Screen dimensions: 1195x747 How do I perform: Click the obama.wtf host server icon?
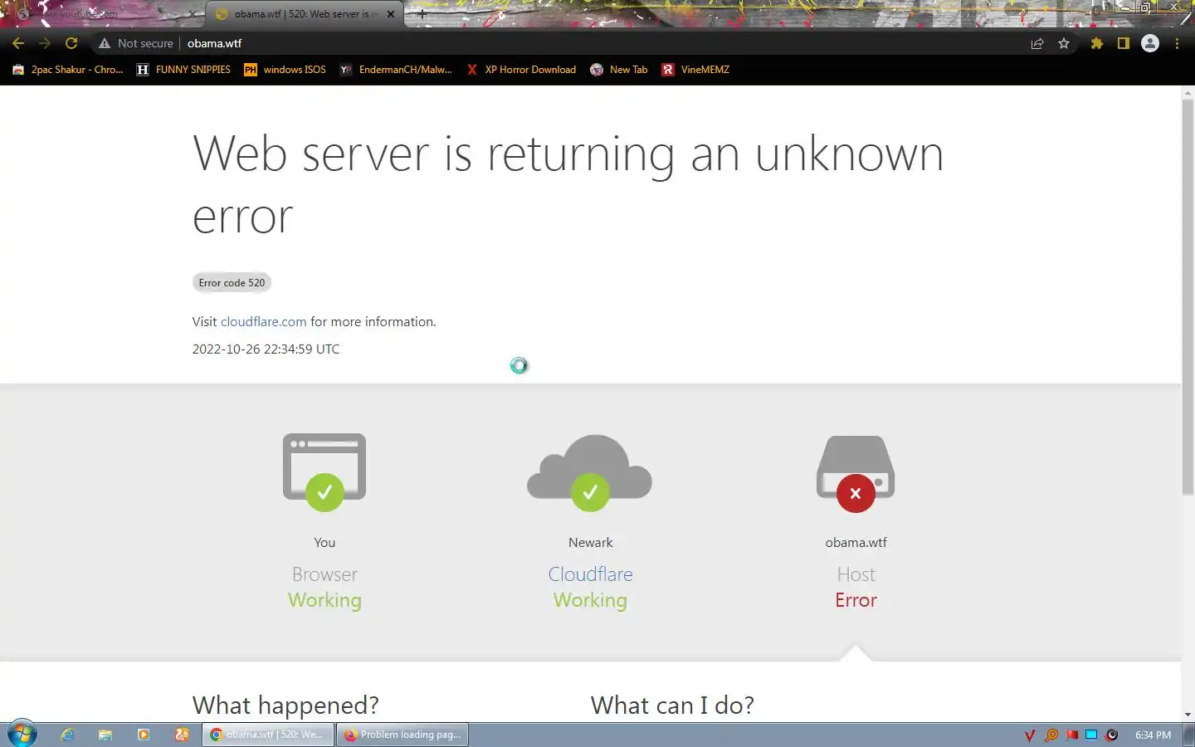856,473
